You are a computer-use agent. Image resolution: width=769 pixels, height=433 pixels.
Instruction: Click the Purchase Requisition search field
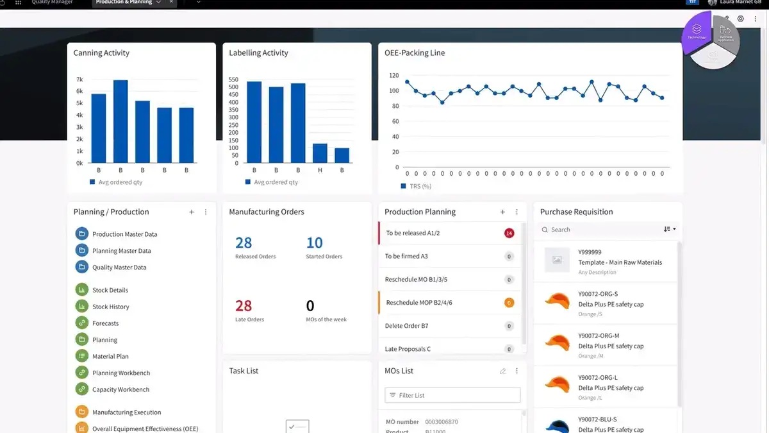[x=599, y=230]
